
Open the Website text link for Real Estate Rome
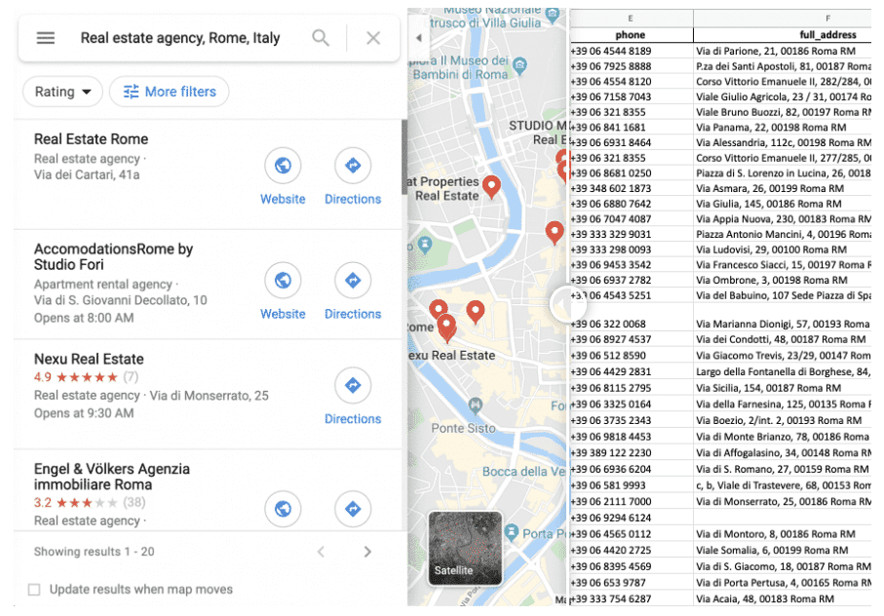(x=283, y=199)
